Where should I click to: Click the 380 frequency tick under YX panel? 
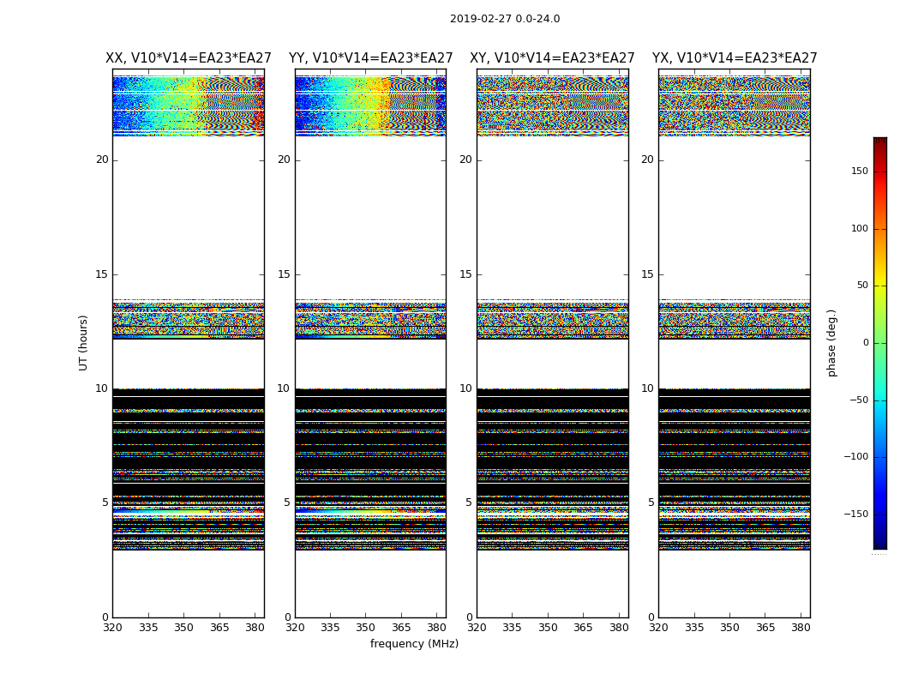point(800,628)
